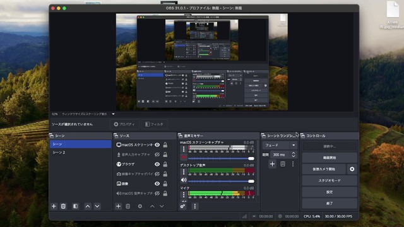Adjust macOS スクリーンキャプチャ volume slider
This screenshot has width=404, height=227.
pos(222,158)
